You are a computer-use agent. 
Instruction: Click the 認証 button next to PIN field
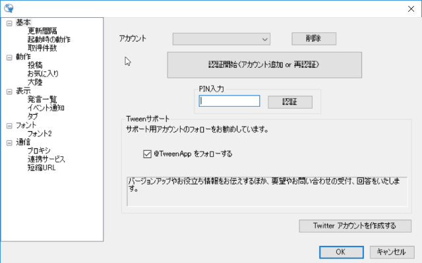[290, 102]
